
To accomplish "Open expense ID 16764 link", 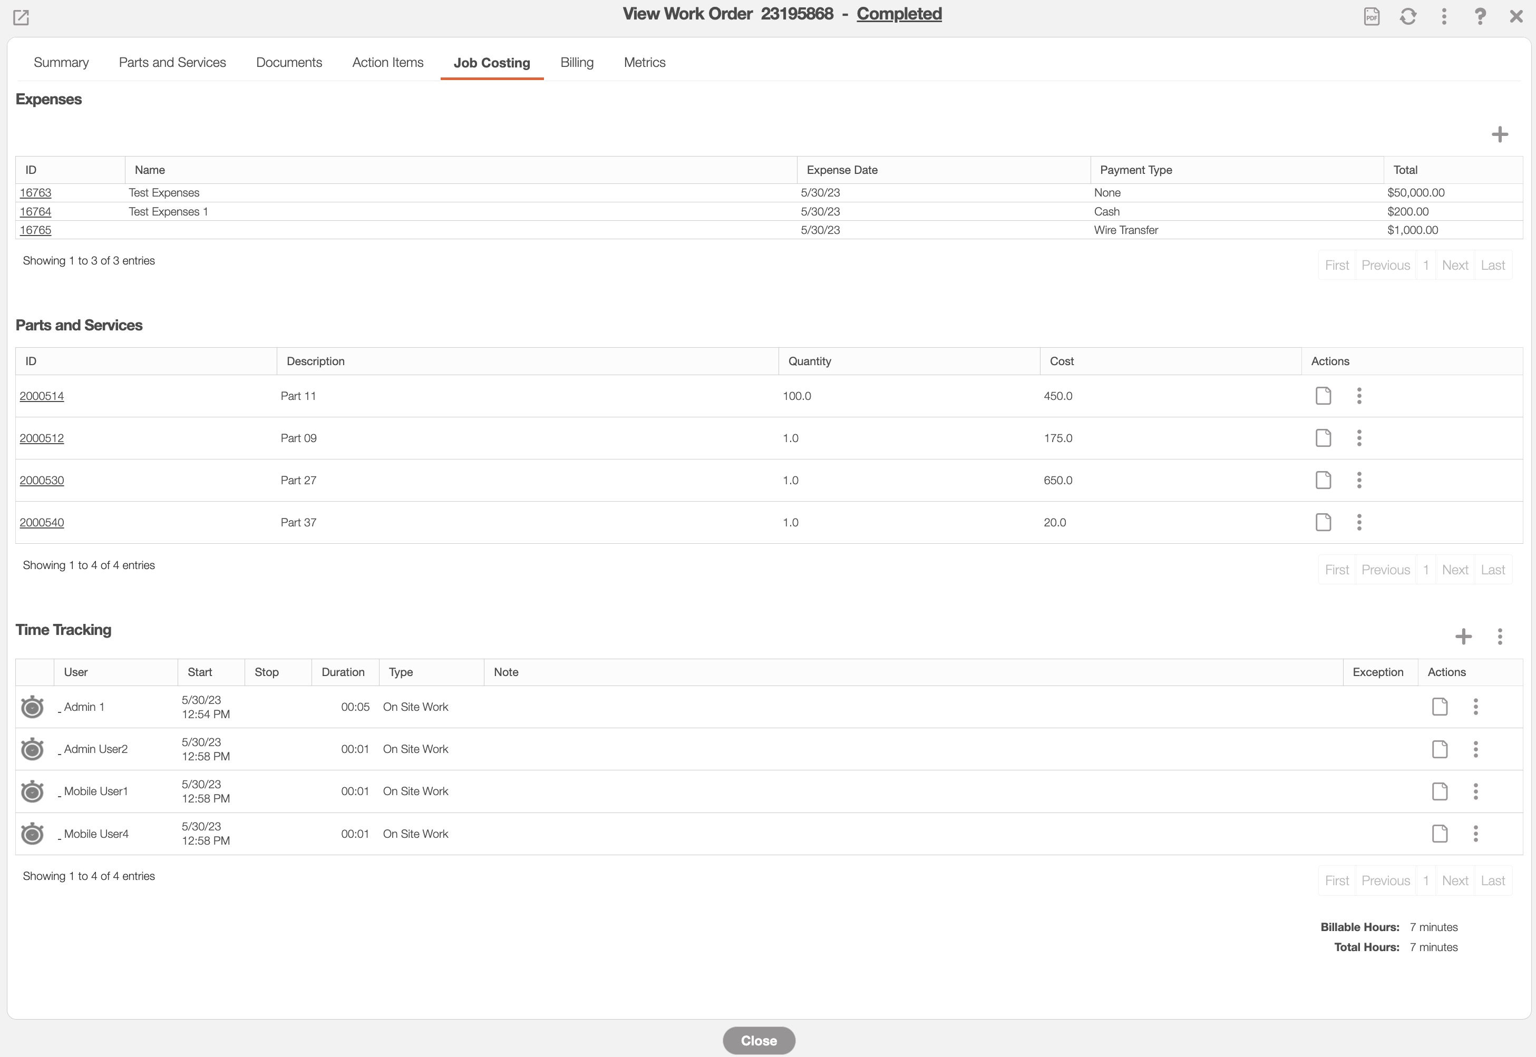I will point(35,211).
